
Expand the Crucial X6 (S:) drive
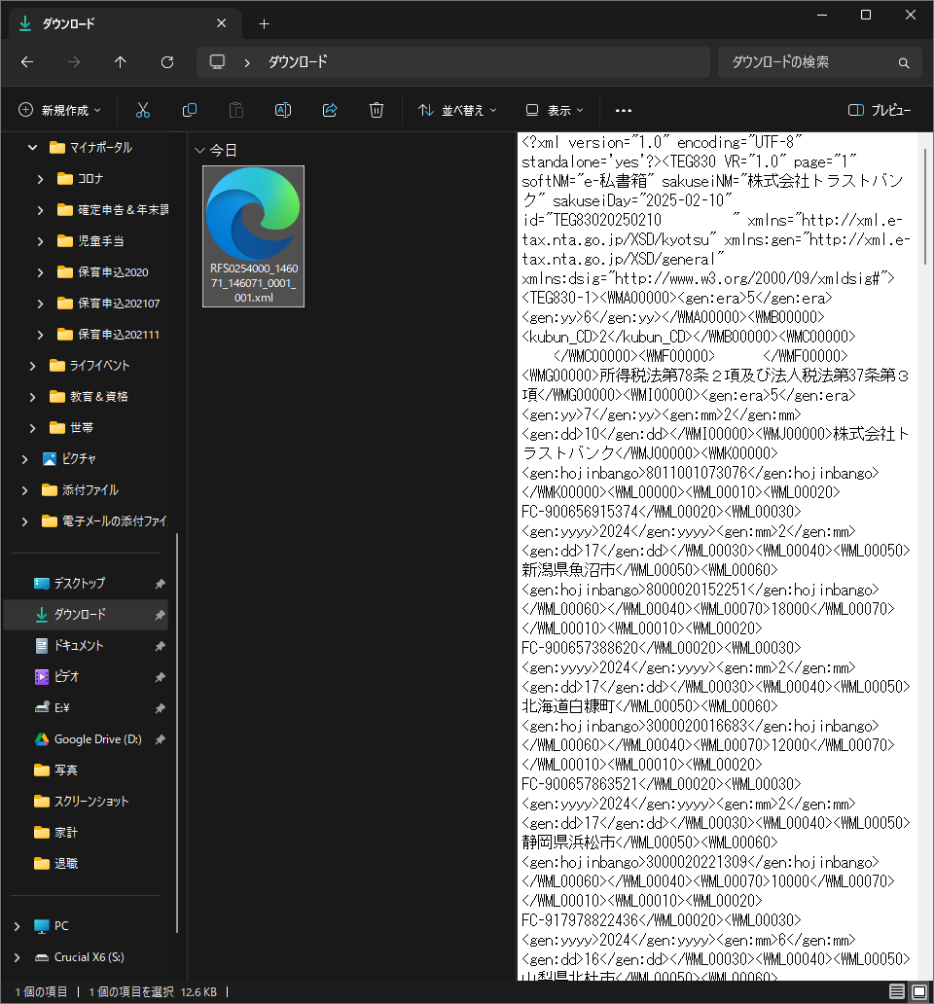[18, 957]
